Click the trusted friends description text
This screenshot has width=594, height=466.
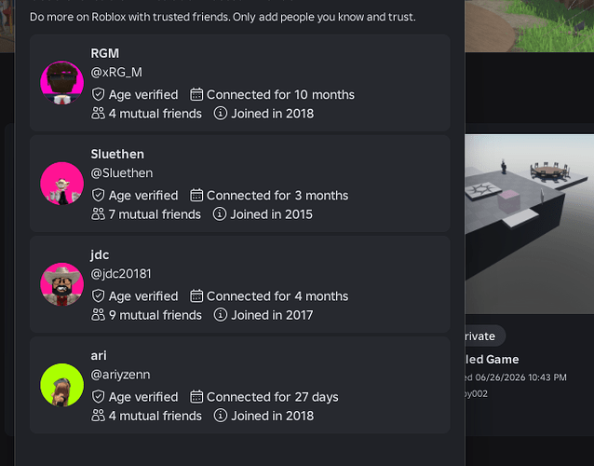(223, 17)
